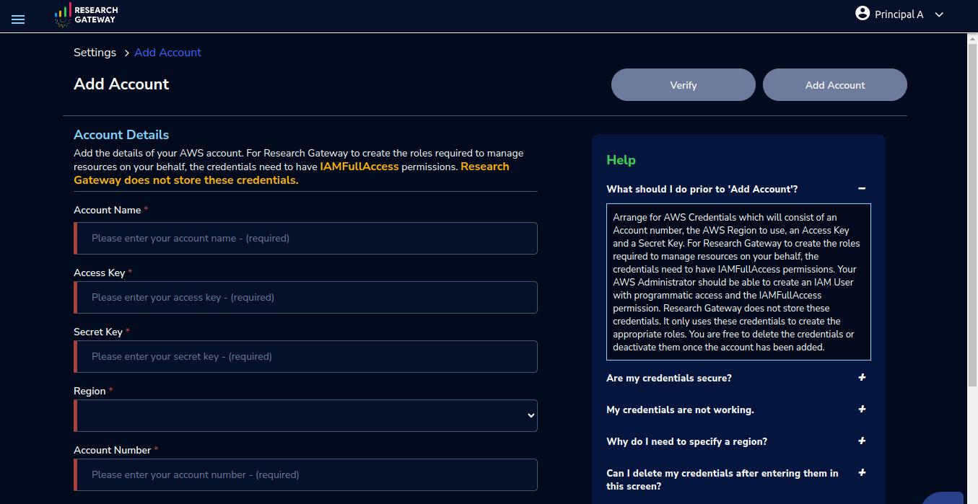Collapse 'What should I do prior' help section
978x504 pixels.
pyautogui.click(x=862, y=189)
